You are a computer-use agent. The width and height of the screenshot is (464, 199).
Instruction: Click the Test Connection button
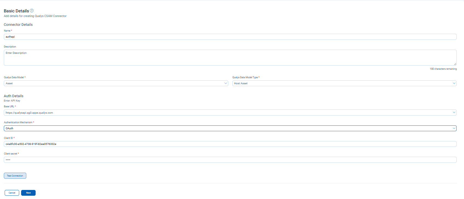click(x=15, y=176)
